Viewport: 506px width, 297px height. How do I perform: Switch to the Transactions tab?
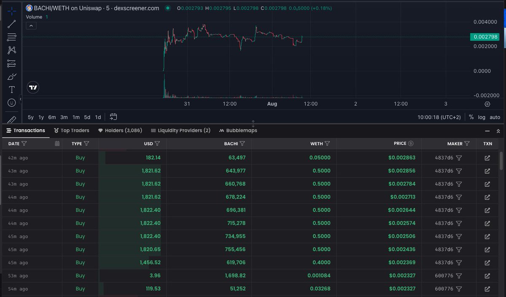26,130
